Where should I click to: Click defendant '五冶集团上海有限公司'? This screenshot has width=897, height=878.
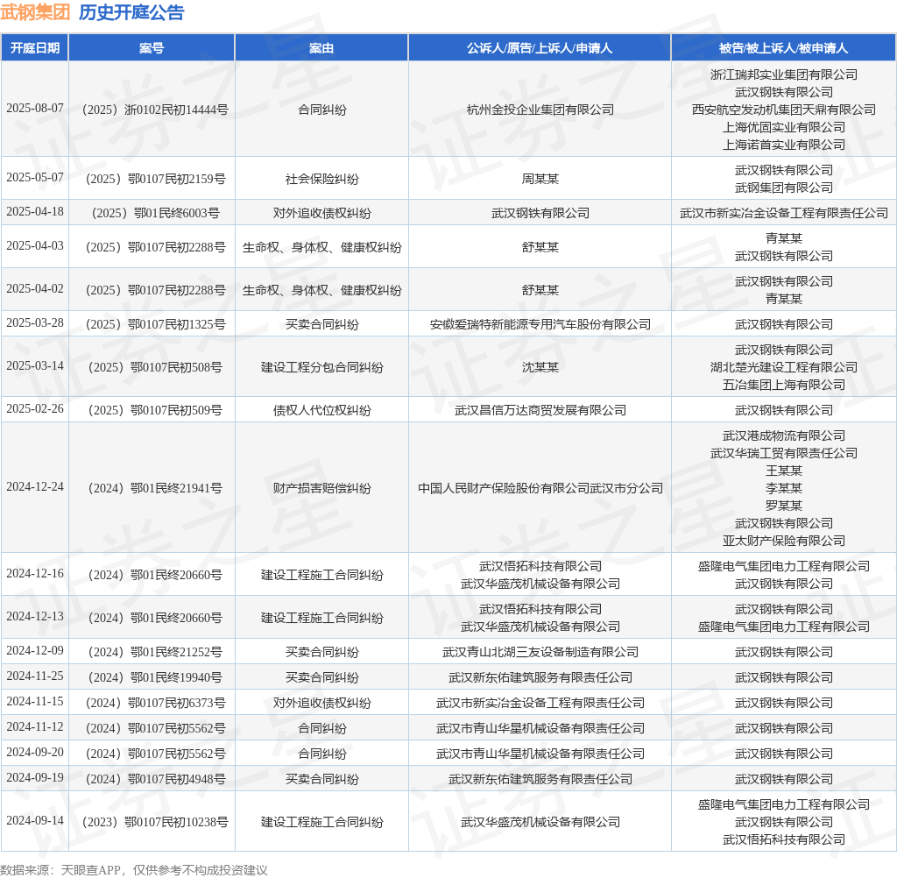coord(784,385)
